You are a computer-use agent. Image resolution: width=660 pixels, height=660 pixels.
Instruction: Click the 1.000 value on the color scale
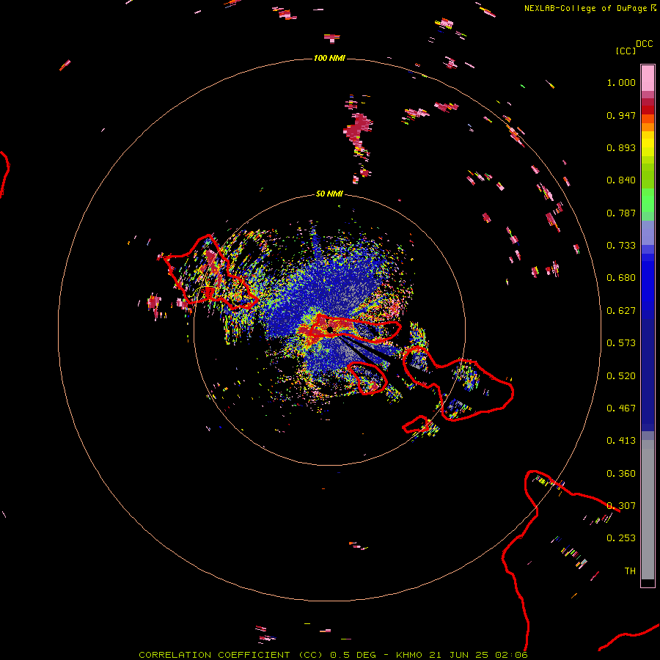621,82
